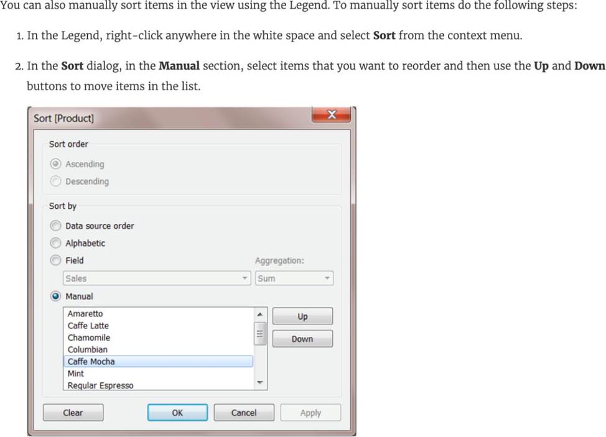Image resolution: width=606 pixels, height=437 pixels.
Task: Choose Data source order radio button
Action: pyautogui.click(x=56, y=226)
